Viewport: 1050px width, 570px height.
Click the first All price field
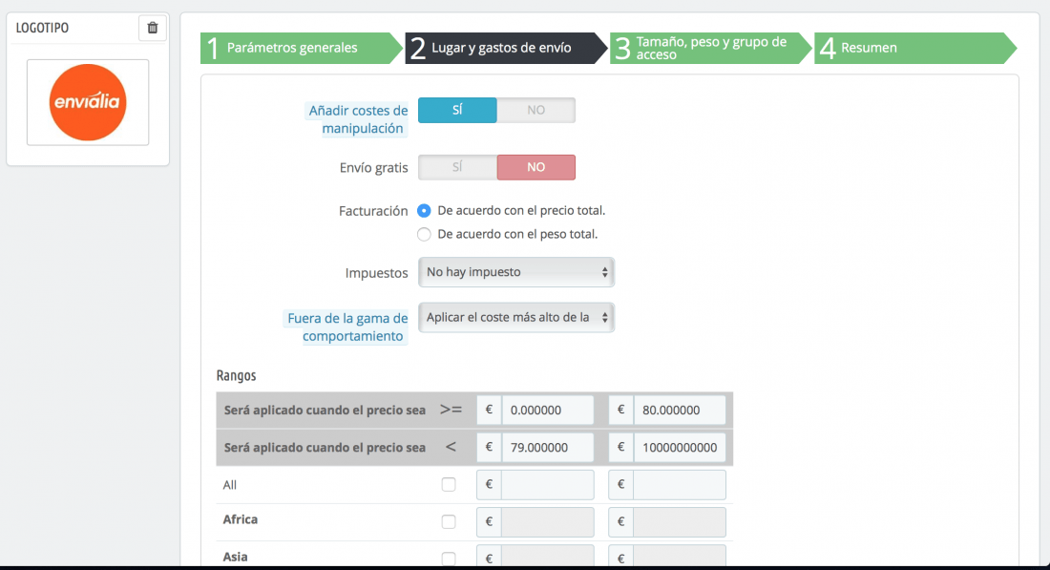[547, 485]
